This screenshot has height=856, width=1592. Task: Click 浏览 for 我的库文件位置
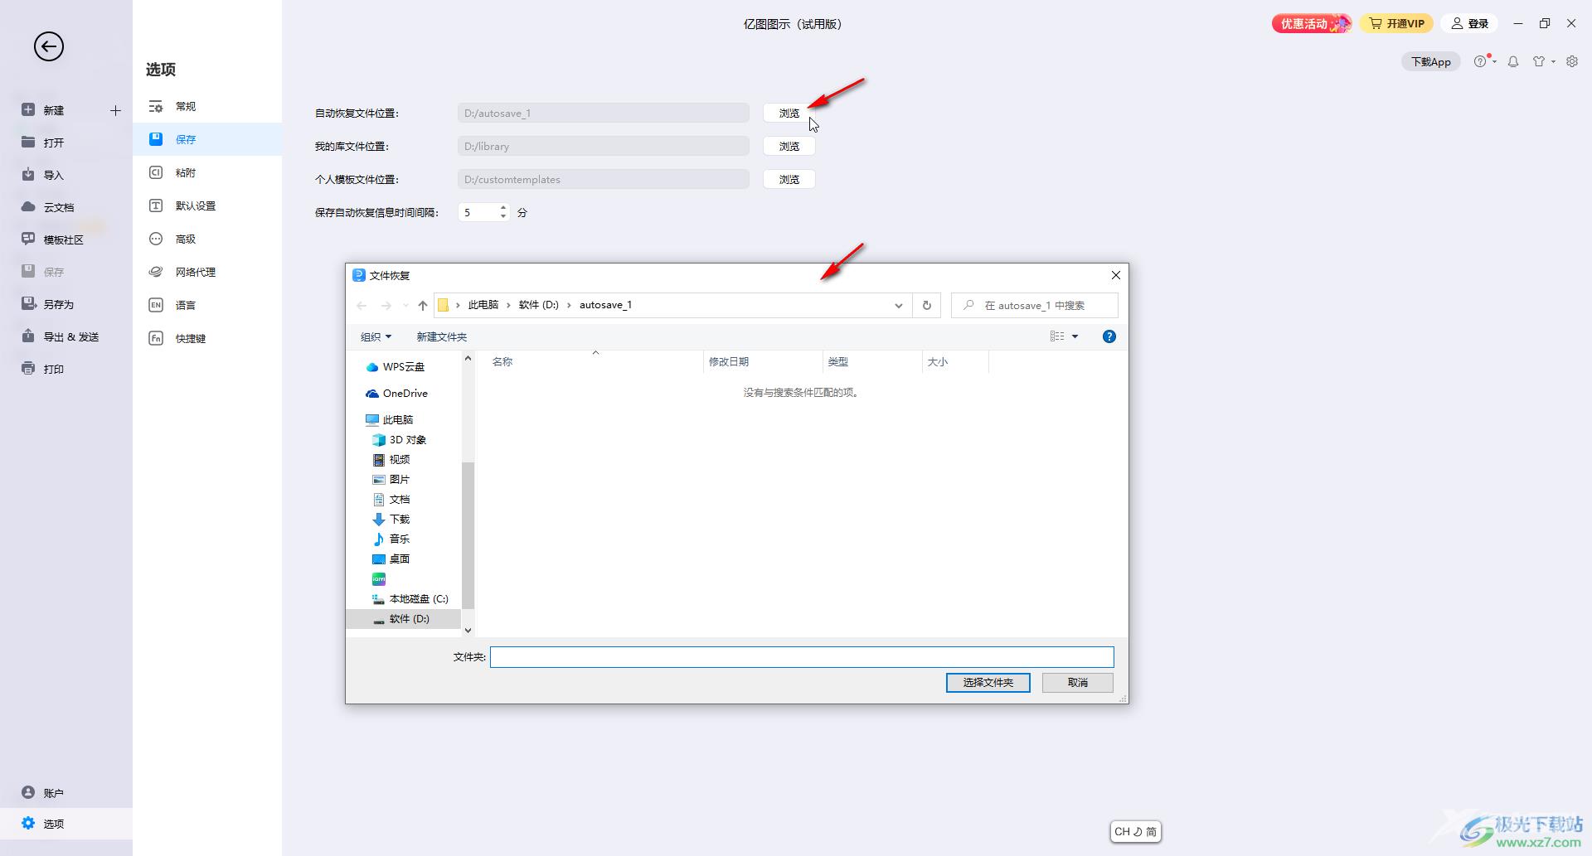point(789,146)
